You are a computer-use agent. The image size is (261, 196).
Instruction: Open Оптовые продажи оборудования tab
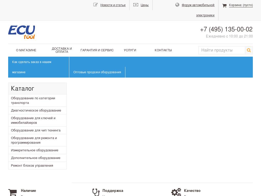click(97, 72)
